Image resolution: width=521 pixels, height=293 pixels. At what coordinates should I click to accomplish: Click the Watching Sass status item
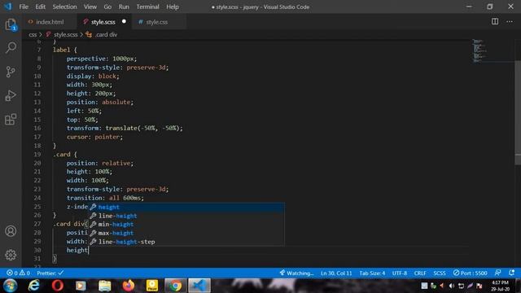point(296,273)
